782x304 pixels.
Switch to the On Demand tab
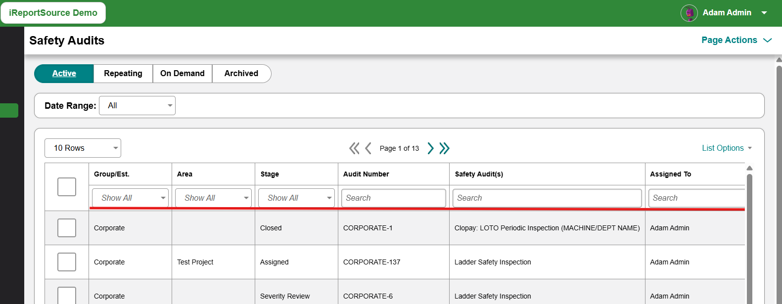(183, 73)
